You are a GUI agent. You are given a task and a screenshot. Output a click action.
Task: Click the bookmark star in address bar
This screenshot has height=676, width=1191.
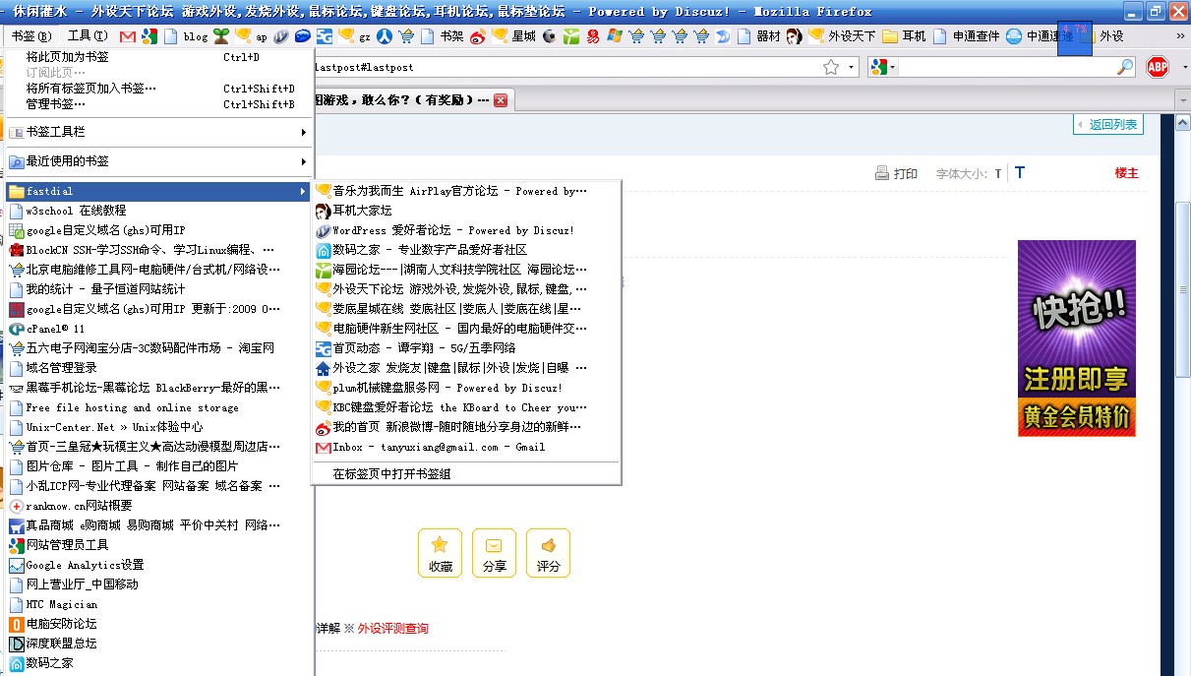(831, 67)
